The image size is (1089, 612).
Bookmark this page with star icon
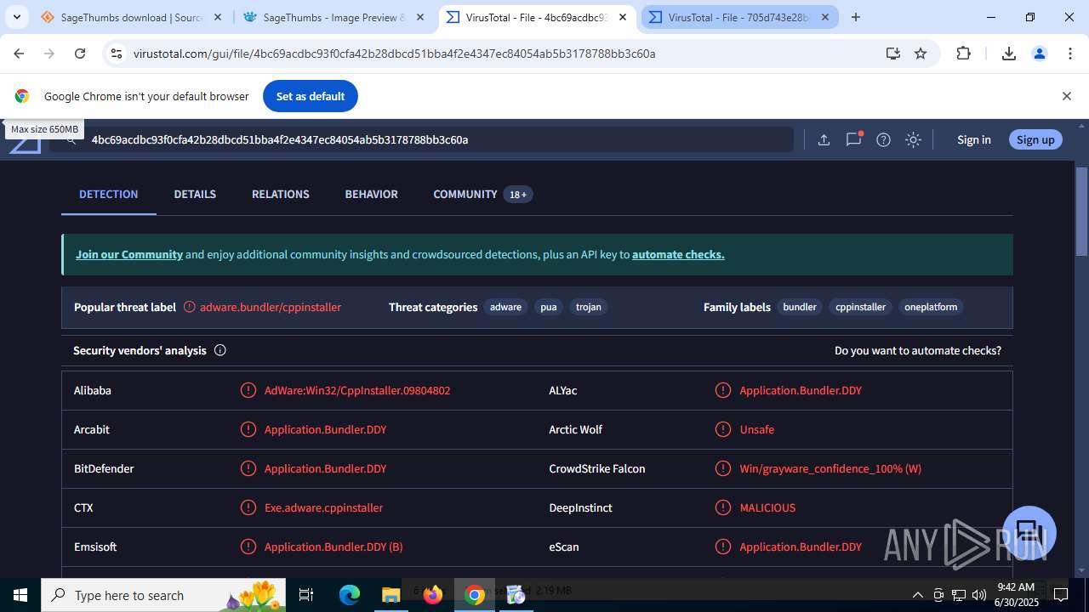point(921,54)
